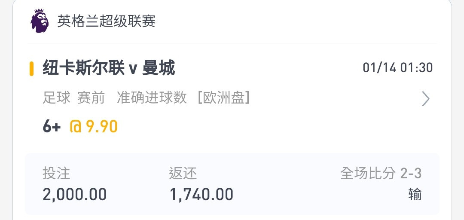Tap the 返还 return label
Viewport: 464px width, 220px height.
tap(183, 173)
